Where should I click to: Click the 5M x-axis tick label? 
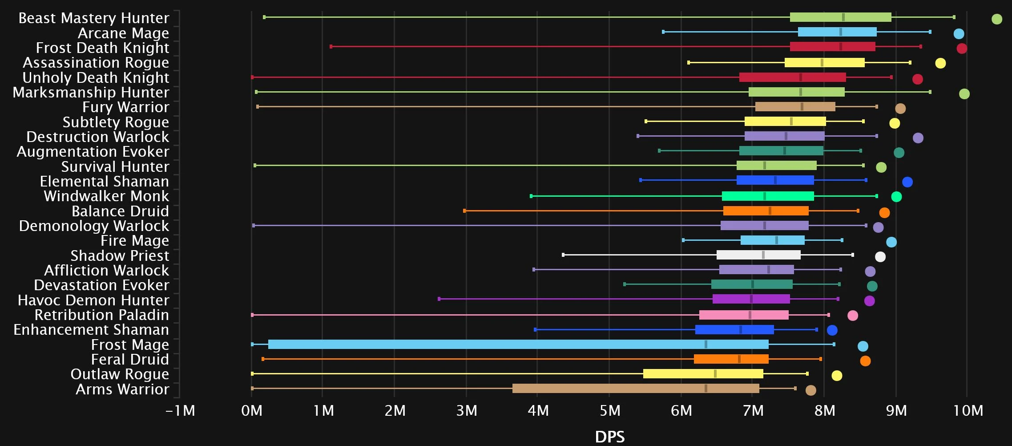tap(609, 410)
